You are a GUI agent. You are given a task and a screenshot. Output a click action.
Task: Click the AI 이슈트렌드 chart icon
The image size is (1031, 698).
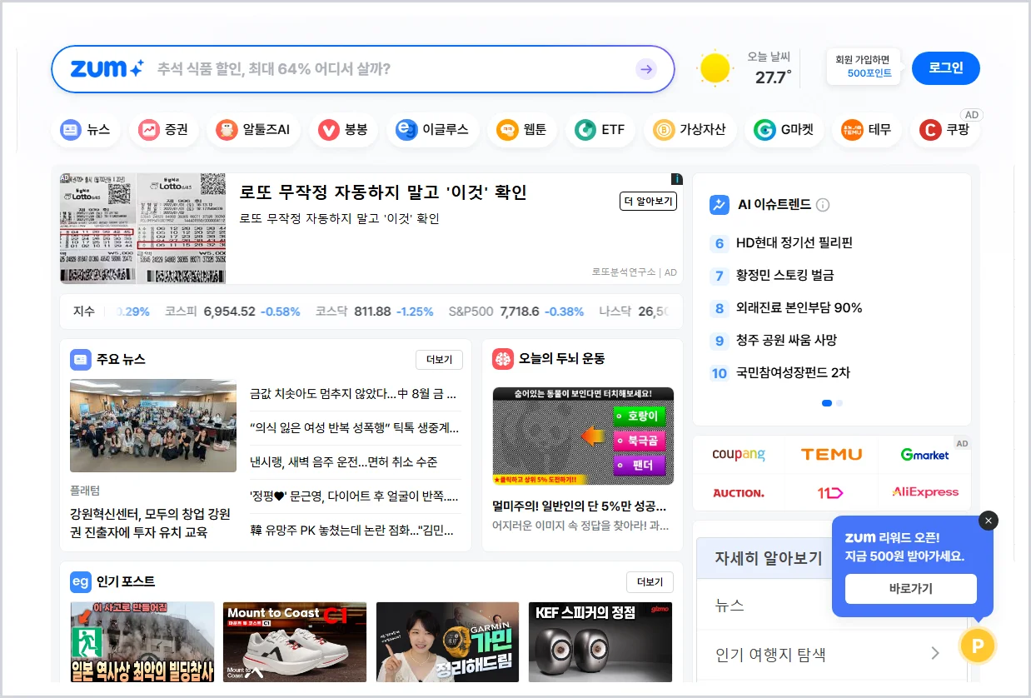(720, 205)
